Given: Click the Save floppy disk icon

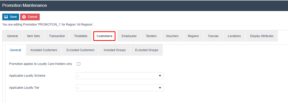Looking at the screenshot, I should [x=6, y=17].
